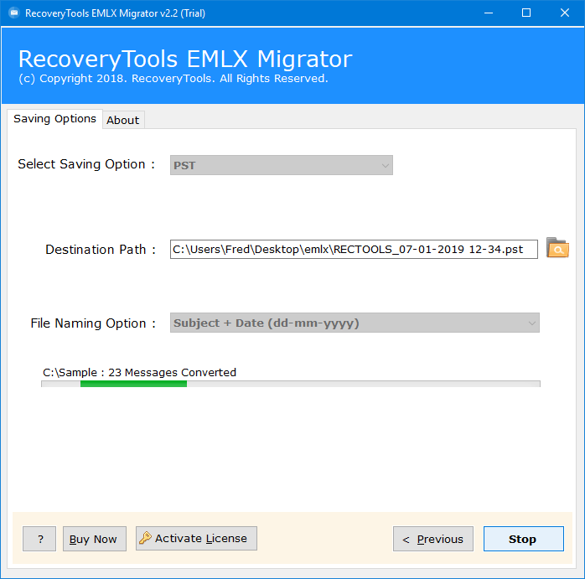Stop the conversion process
Screen dimensions: 585x579
tap(524, 539)
